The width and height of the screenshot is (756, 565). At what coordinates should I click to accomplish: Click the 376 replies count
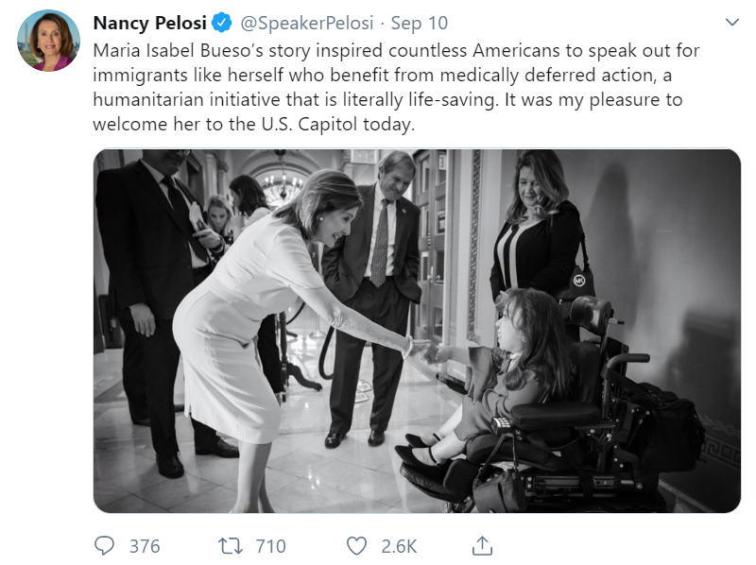[145, 545]
